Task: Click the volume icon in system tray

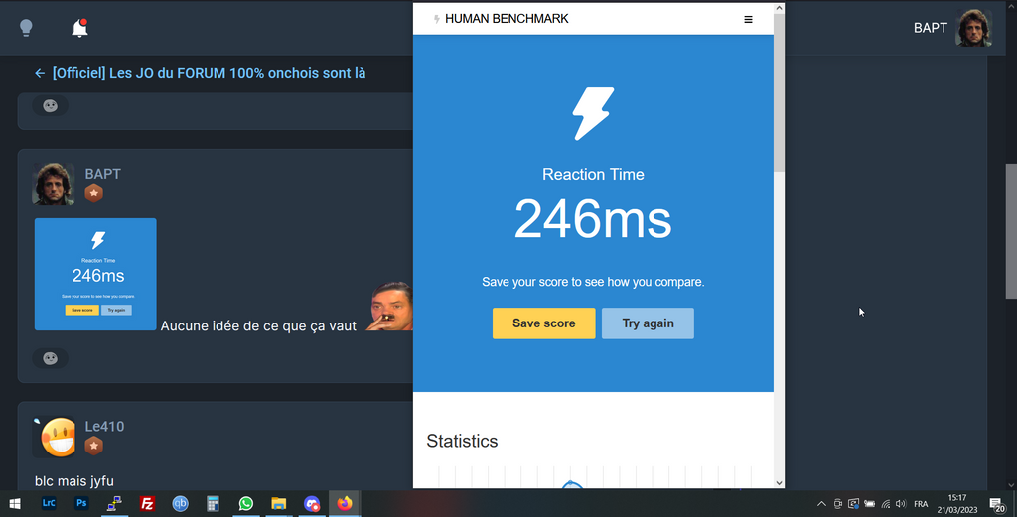Action: [900, 504]
